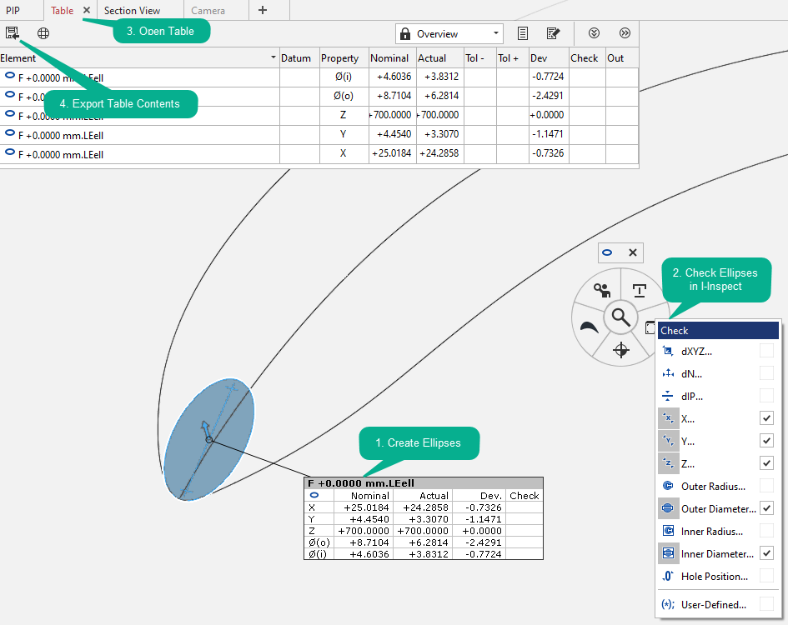Open the report page icon beside Overview
The image size is (788, 625).
(523, 33)
